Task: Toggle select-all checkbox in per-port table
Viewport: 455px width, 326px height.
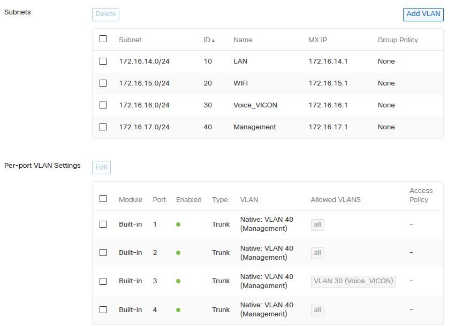Action: pyautogui.click(x=103, y=199)
